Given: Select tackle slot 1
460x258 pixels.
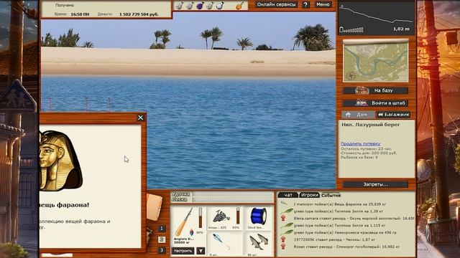Looking at the screenshot, I should coord(161,229).
